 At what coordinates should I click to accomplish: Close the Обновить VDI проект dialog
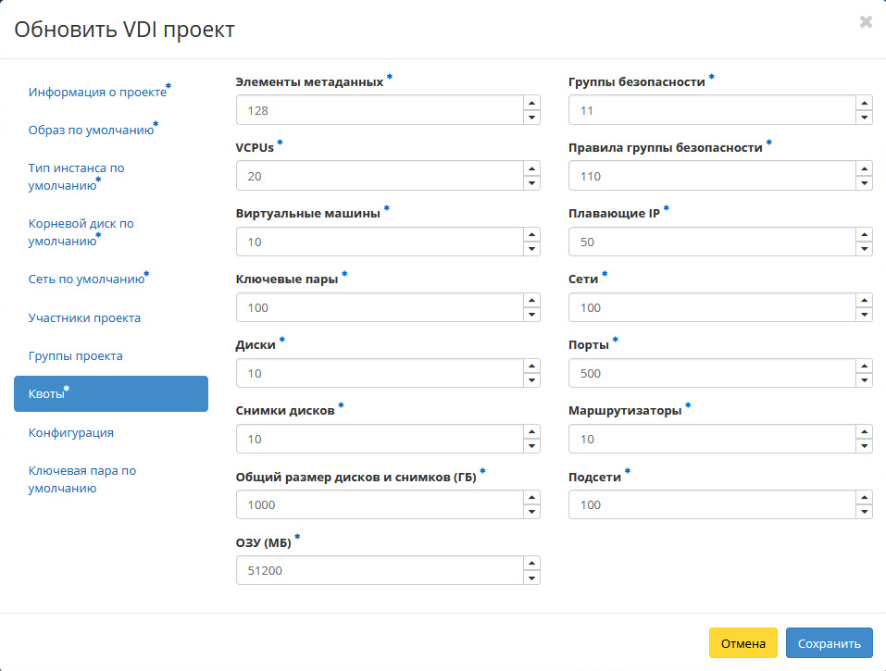(x=866, y=22)
